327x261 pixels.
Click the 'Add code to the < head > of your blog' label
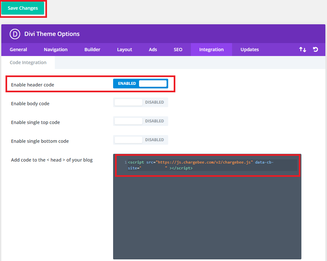[x=52, y=160]
